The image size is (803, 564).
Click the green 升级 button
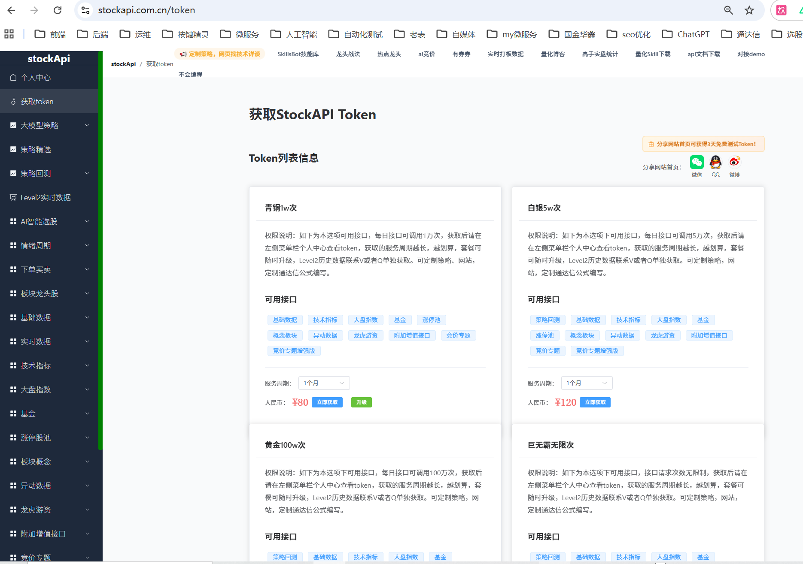coord(361,402)
